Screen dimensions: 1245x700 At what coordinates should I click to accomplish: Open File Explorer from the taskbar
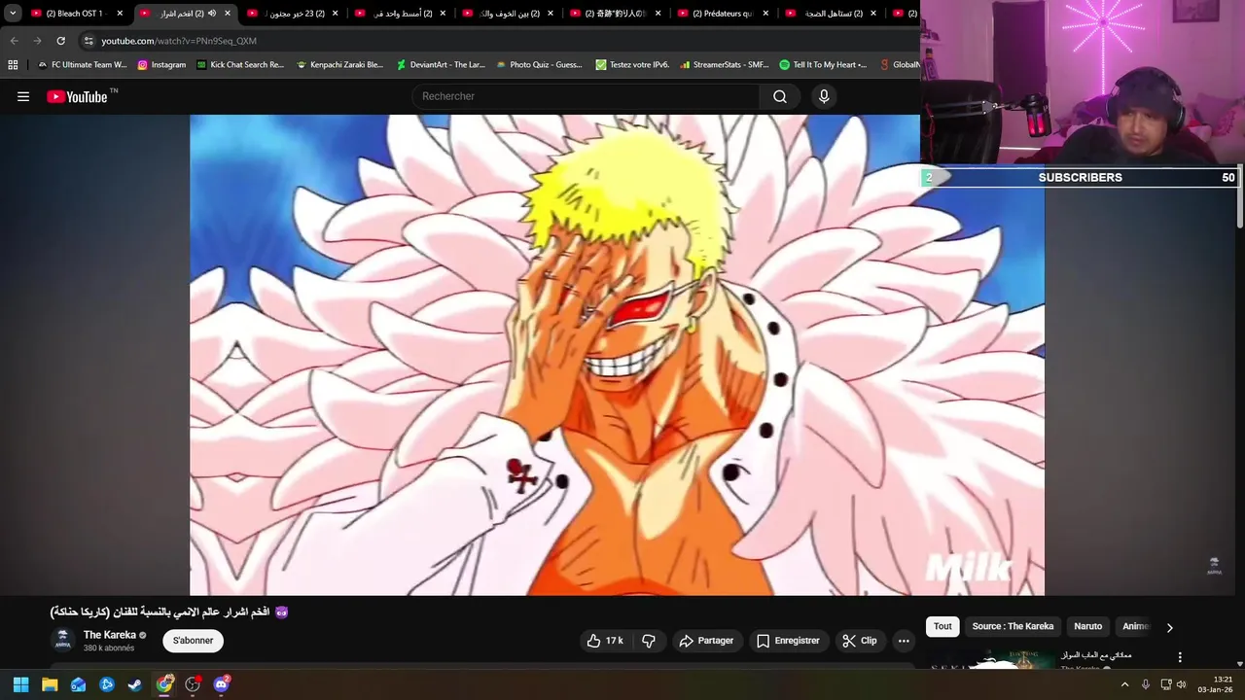(x=50, y=684)
